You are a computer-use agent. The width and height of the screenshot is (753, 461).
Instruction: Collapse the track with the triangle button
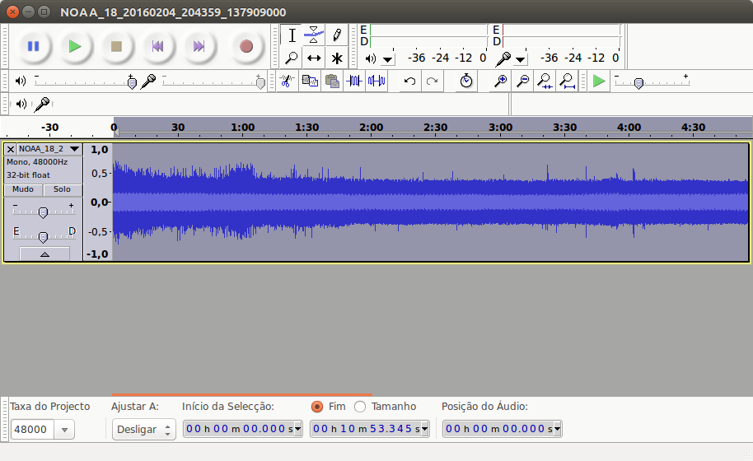coord(44,254)
